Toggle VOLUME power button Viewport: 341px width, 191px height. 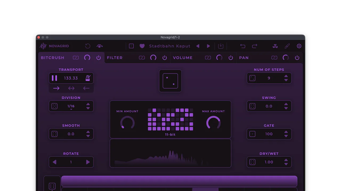point(231,58)
